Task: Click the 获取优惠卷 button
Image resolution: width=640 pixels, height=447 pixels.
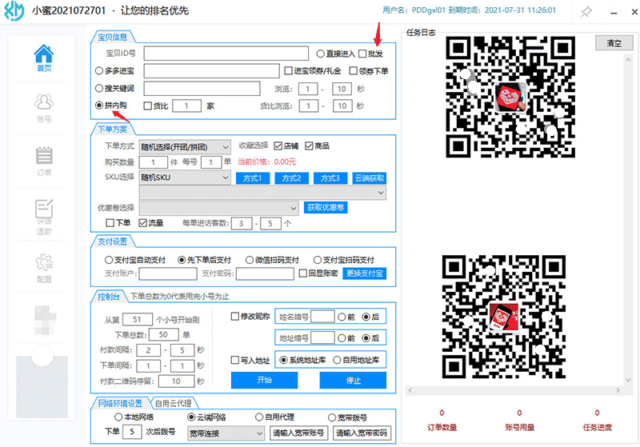Action: pos(326,208)
